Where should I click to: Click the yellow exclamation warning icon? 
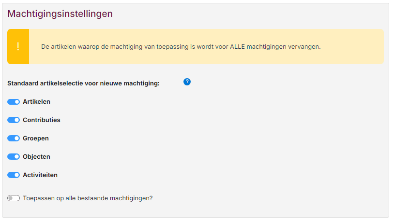point(18,47)
